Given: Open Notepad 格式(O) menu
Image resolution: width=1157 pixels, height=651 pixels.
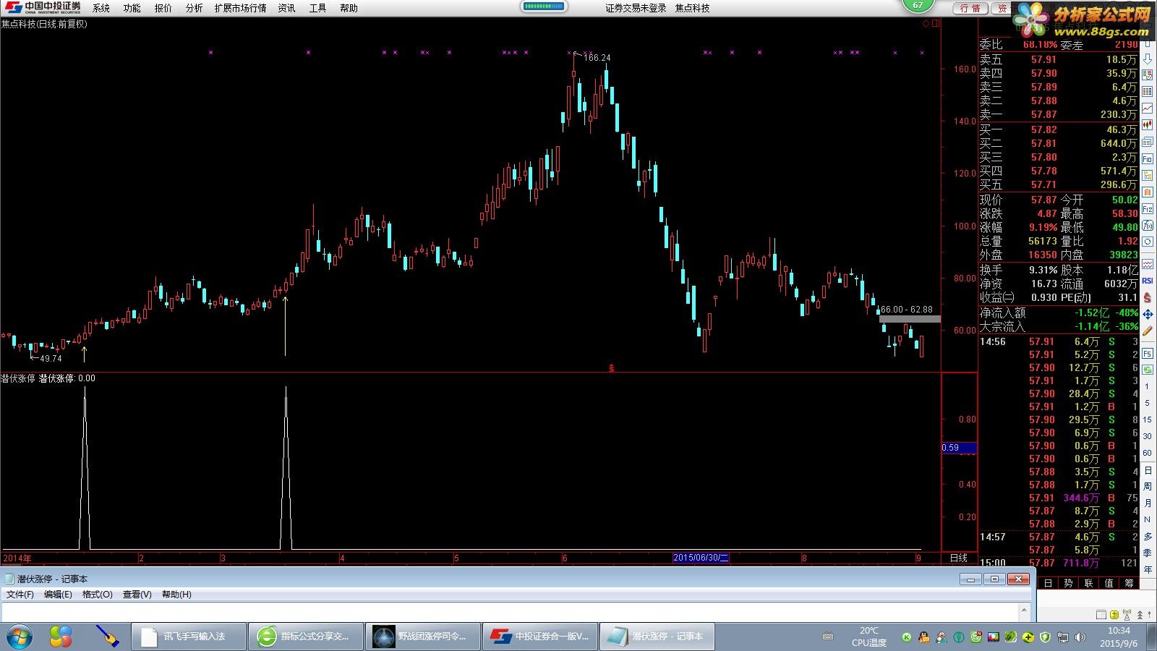Looking at the screenshot, I should coord(98,595).
